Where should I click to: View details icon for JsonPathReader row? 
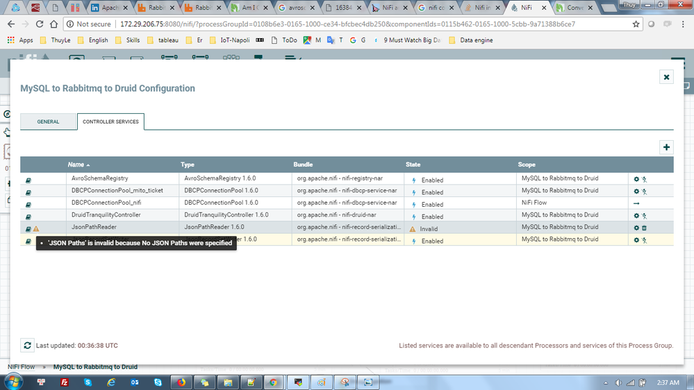(x=28, y=229)
